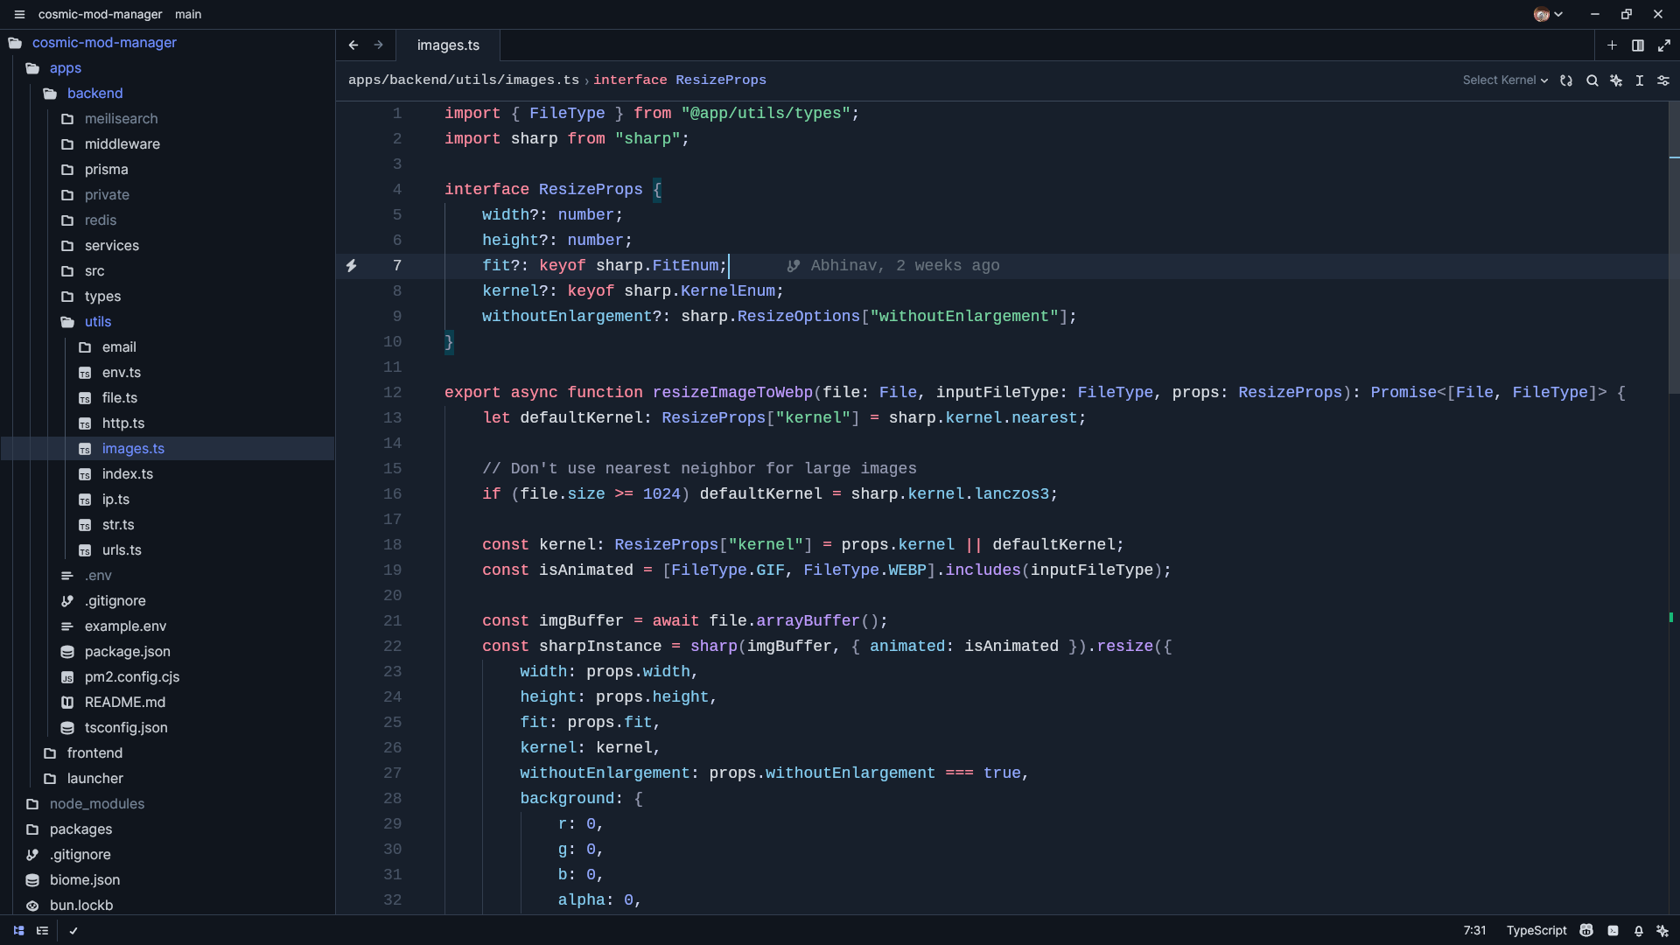Viewport: 1680px width, 945px height.
Task: Click the kernel refresh cycle icon
Action: click(x=1566, y=80)
